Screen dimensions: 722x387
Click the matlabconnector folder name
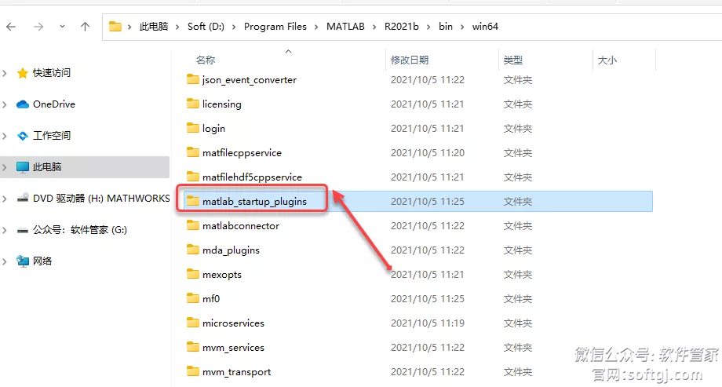point(241,226)
